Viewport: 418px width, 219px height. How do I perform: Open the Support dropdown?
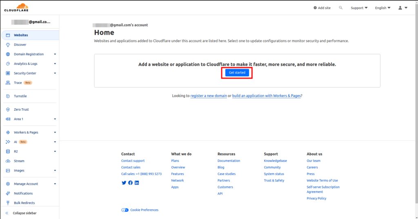(359, 8)
